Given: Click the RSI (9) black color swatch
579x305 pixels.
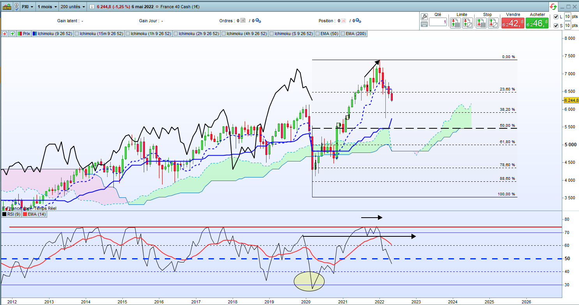Looking at the screenshot, I should [5, 214].
